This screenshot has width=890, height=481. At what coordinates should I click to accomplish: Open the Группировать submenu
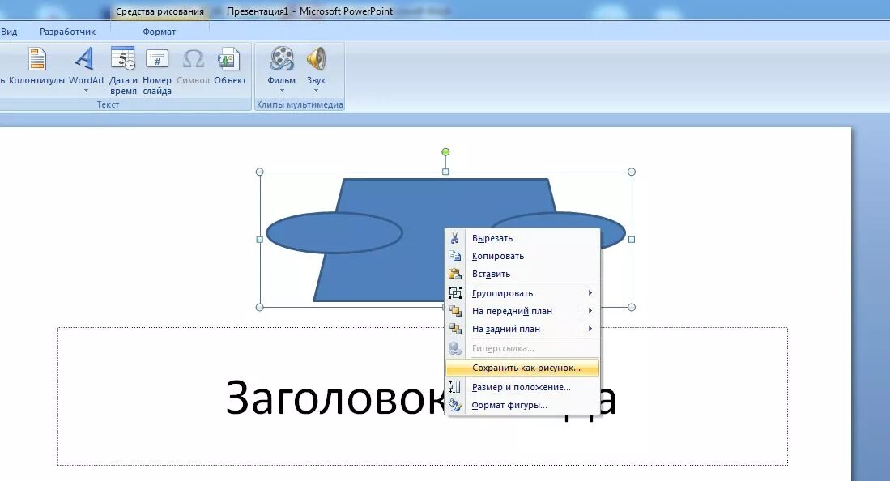[522, 293]
